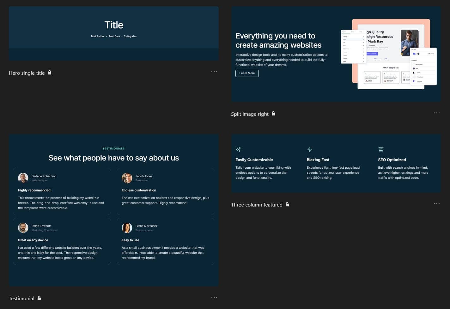Click the name Jacob Jones
Image resolution: width=450 pixels, height=309 pixels.
[144, 176]
